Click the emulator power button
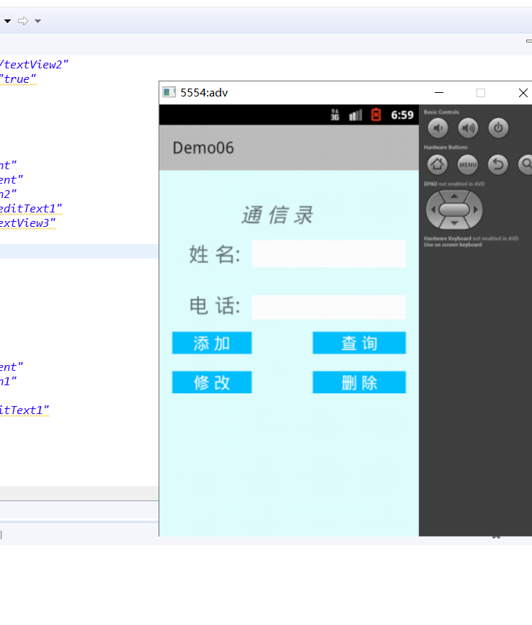Viewport: 532px width, 625px height. 498,128
